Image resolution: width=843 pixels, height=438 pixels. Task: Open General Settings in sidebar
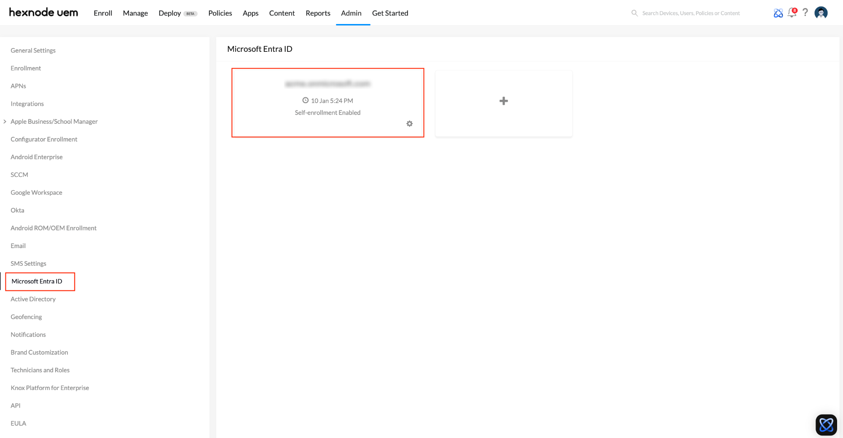click(x=33, y=50)
